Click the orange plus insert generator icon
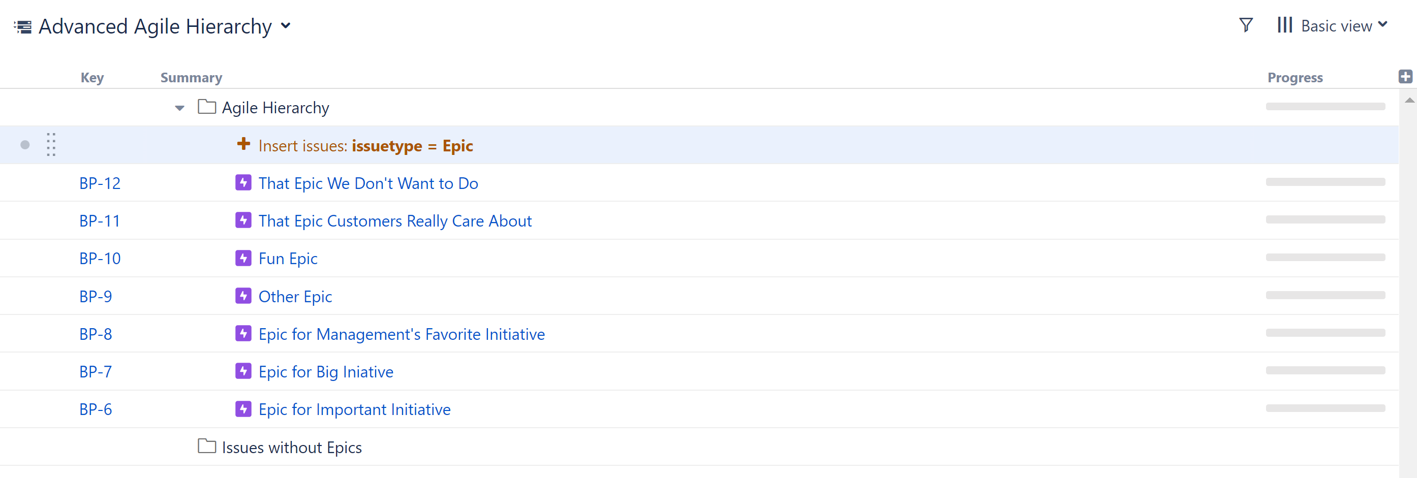This screenshot has width=1417, height=478. click(x=243, y=144)
